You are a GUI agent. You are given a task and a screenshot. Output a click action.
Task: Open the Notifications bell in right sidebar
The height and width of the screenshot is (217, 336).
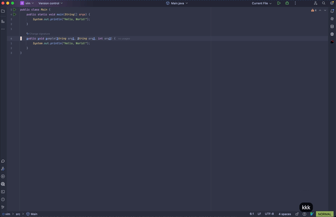tap(332, 11)
